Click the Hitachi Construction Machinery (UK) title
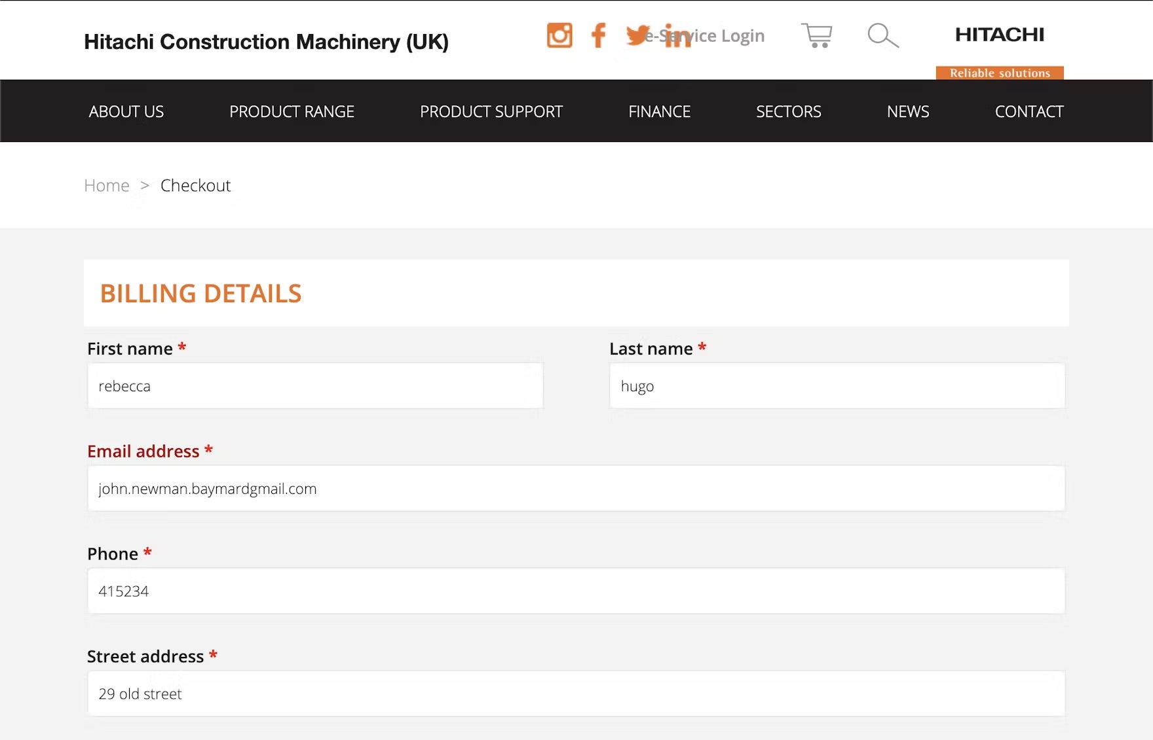 click(x=266, y=42)
